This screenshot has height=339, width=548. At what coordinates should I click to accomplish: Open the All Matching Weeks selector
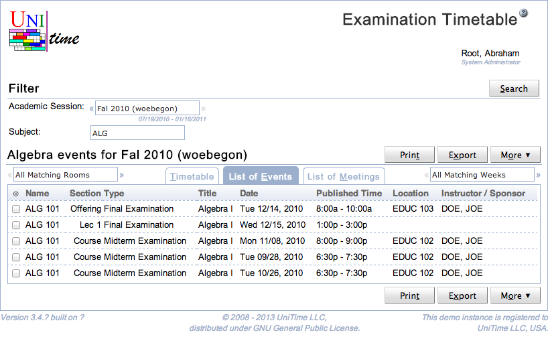tap(482, 175)
